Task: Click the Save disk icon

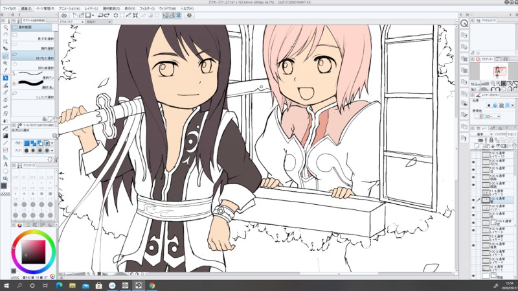Action: pyautogui.click(x=88, y=16)
